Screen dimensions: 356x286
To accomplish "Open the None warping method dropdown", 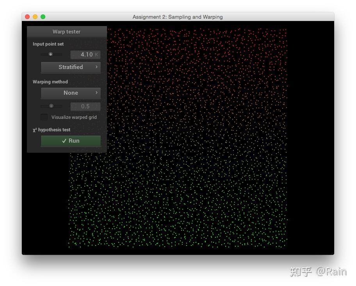I will 70,93.
